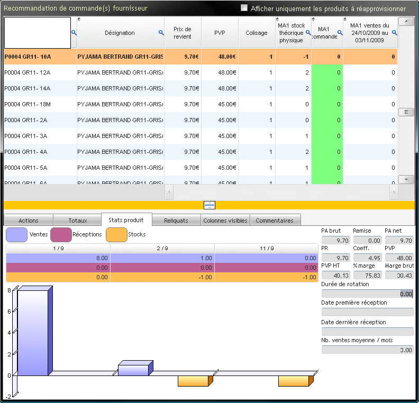This screenshot has height=403, width=419.
Task: Click green MA1 commande cell of row 12A
Action: pyautogui.click(x=327, y=72)
